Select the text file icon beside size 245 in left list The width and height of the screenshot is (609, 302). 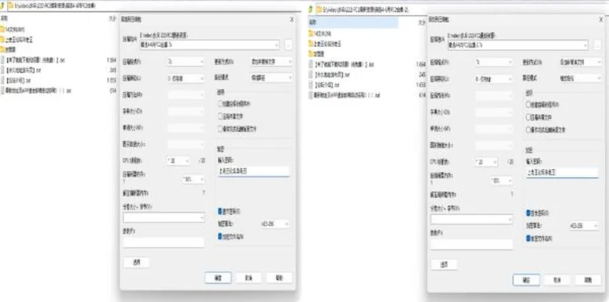pyautogui.click(x=3, y=70)
